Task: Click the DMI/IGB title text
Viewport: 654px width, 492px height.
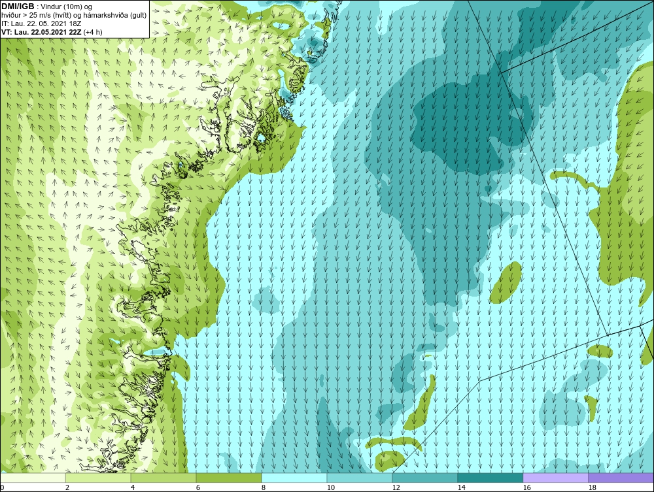Action: pyautogui.click(x=18, y=7)
